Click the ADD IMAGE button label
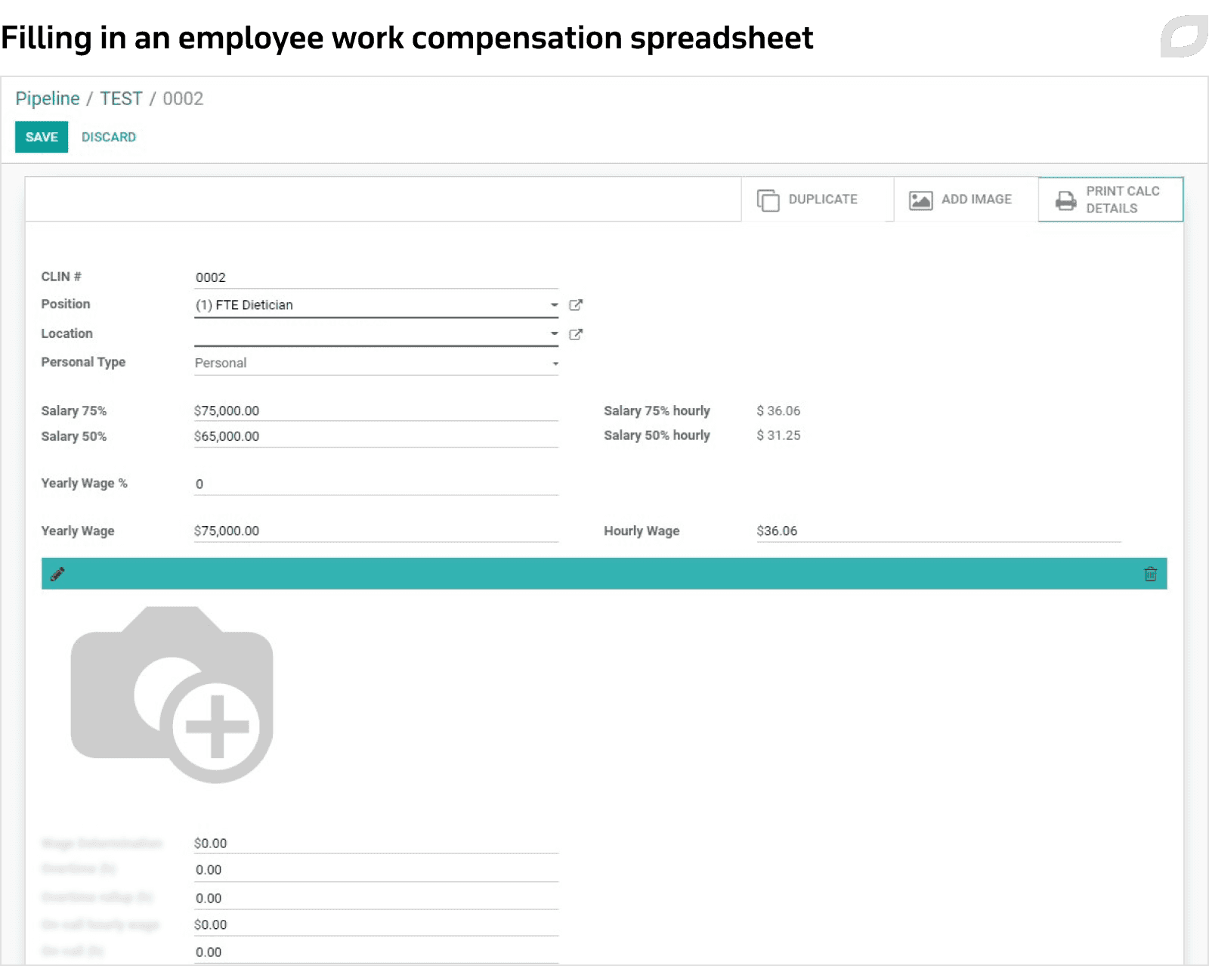 [976, 200]
